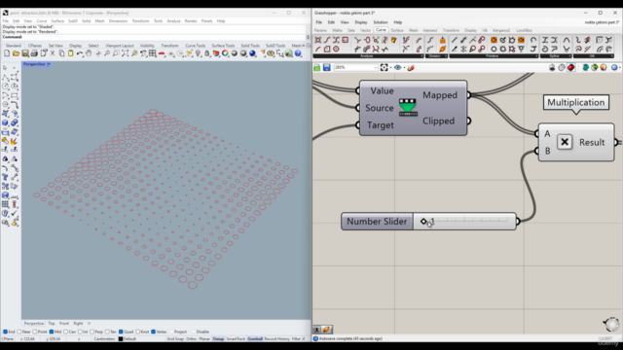
Task: Click the Cut scissors icon in Rhino
Action: [53, 53]
